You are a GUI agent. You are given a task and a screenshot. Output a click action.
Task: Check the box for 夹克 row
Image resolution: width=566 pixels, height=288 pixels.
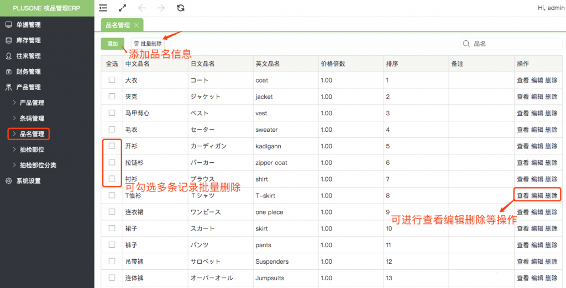click(112, 96)
